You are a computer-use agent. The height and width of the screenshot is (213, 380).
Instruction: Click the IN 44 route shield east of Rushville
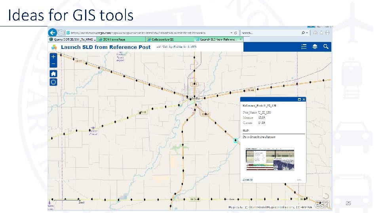pos(251,90)
